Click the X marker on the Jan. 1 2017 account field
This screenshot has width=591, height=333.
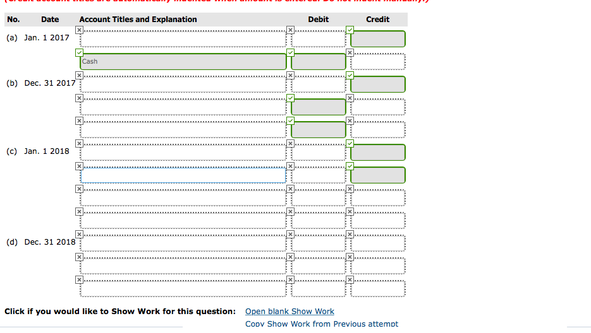pyautogui.click(x=79, y=30)
